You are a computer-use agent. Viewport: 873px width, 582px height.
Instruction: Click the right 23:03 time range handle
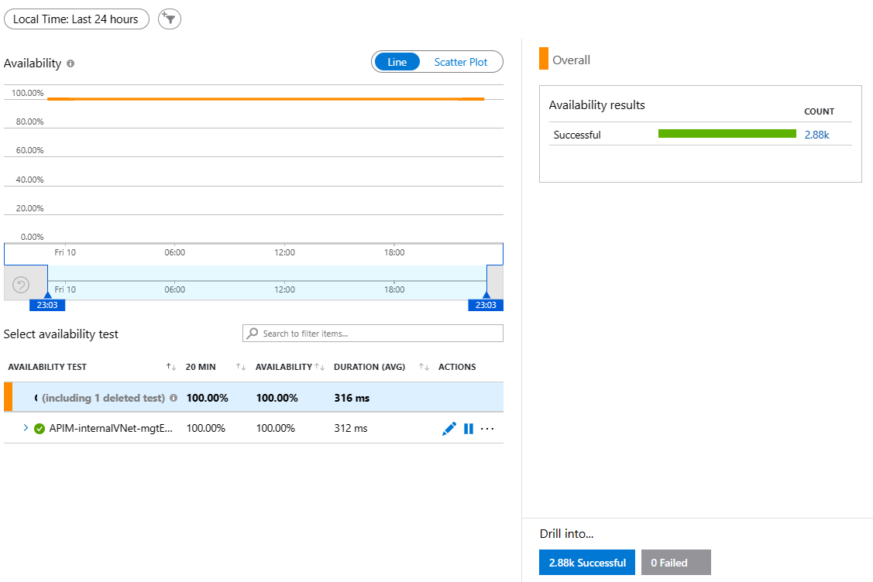coord(486,304)
